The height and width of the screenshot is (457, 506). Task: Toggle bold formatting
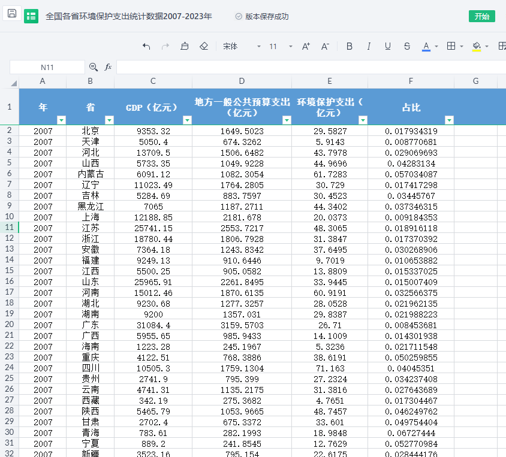click(349, 46)
